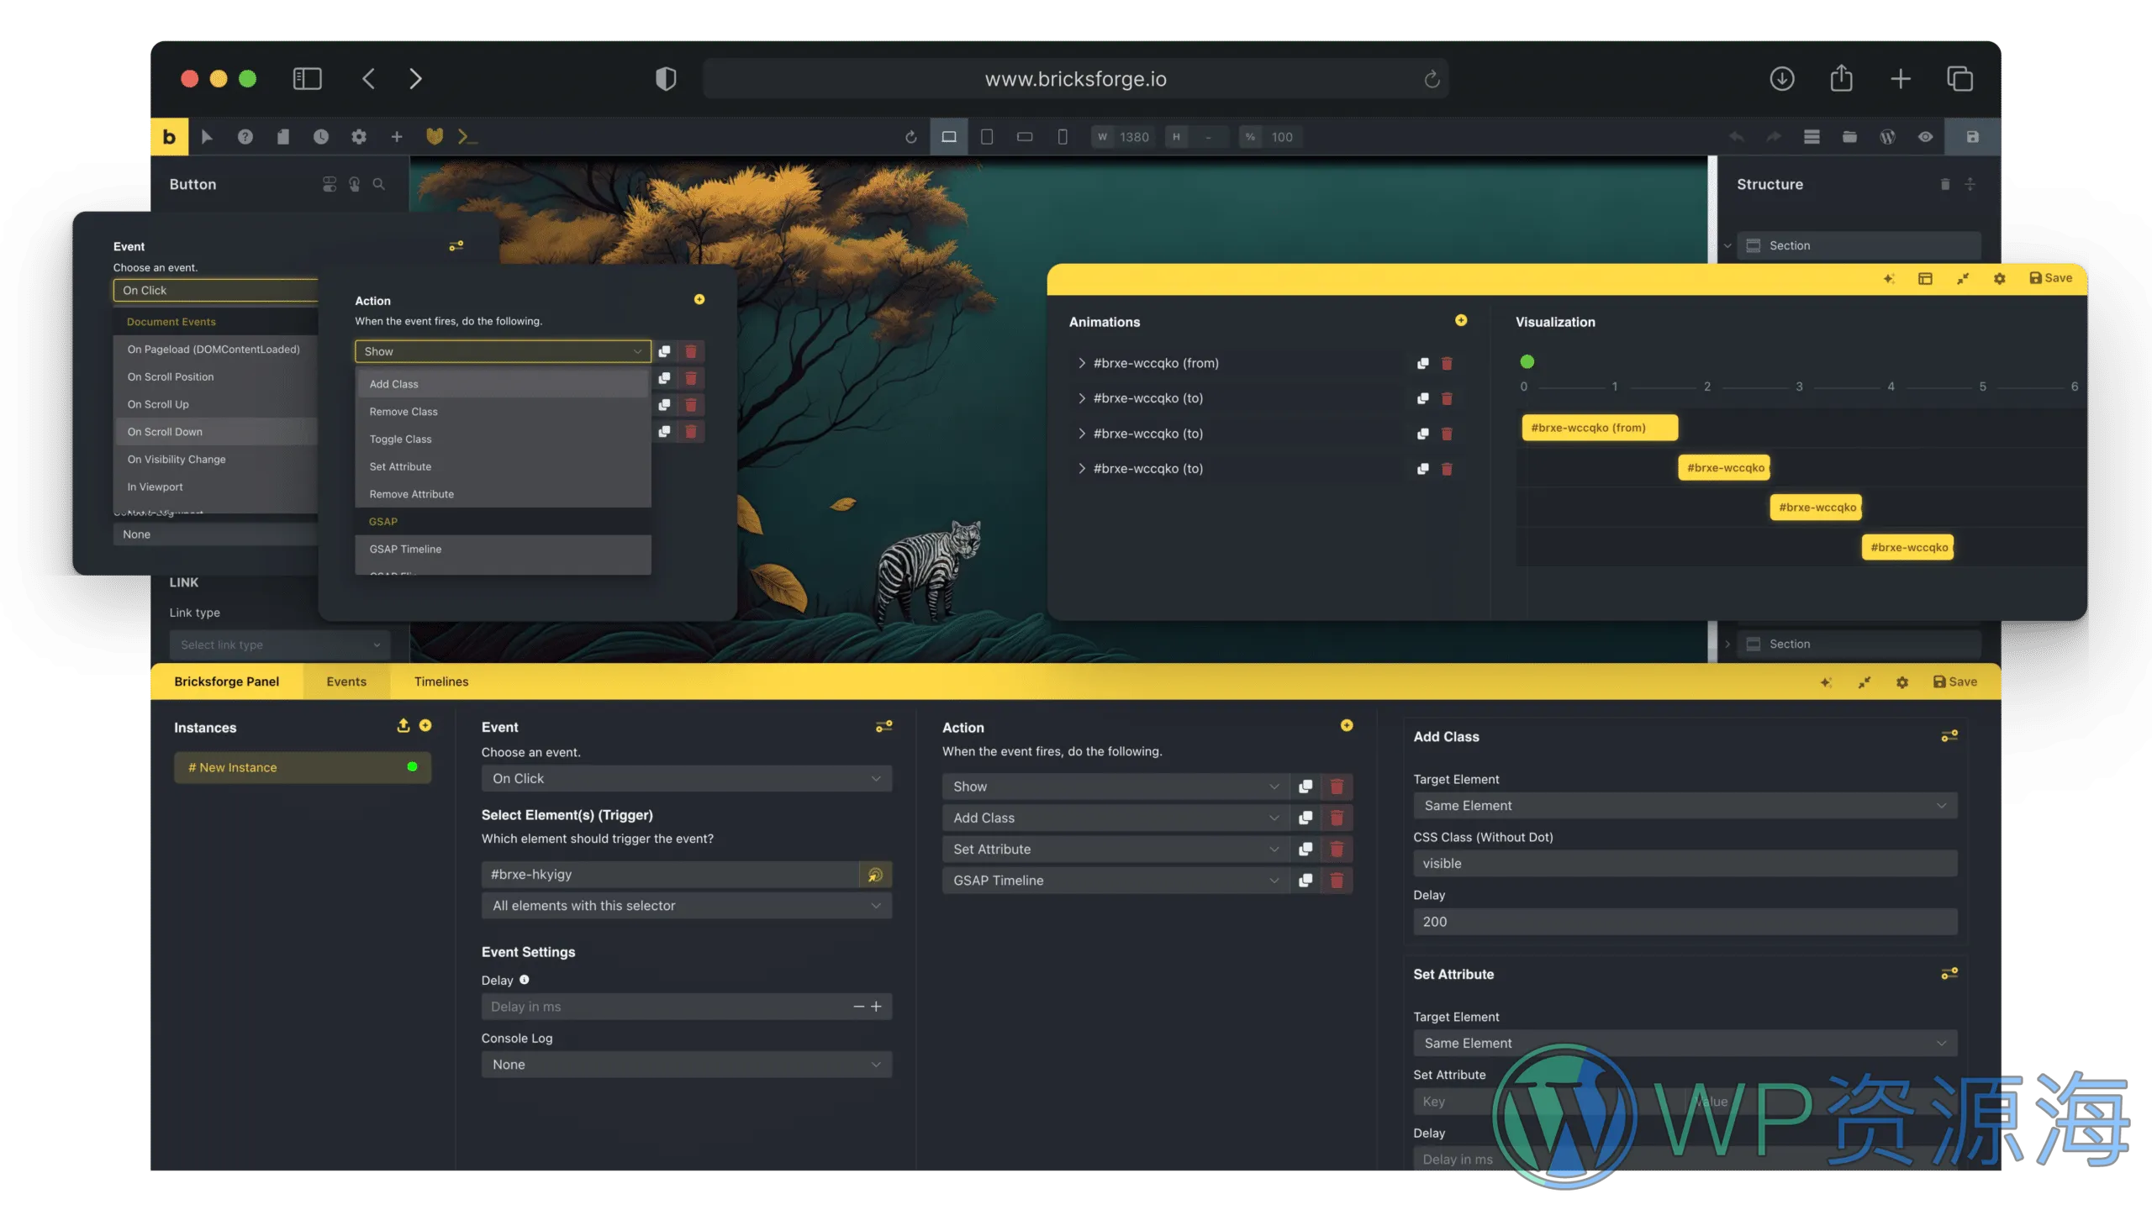Image resolution: width=2152 pixels, height=1210 pixels.
Task: Open the terminal prompt icon
Action: pos(467,136)
